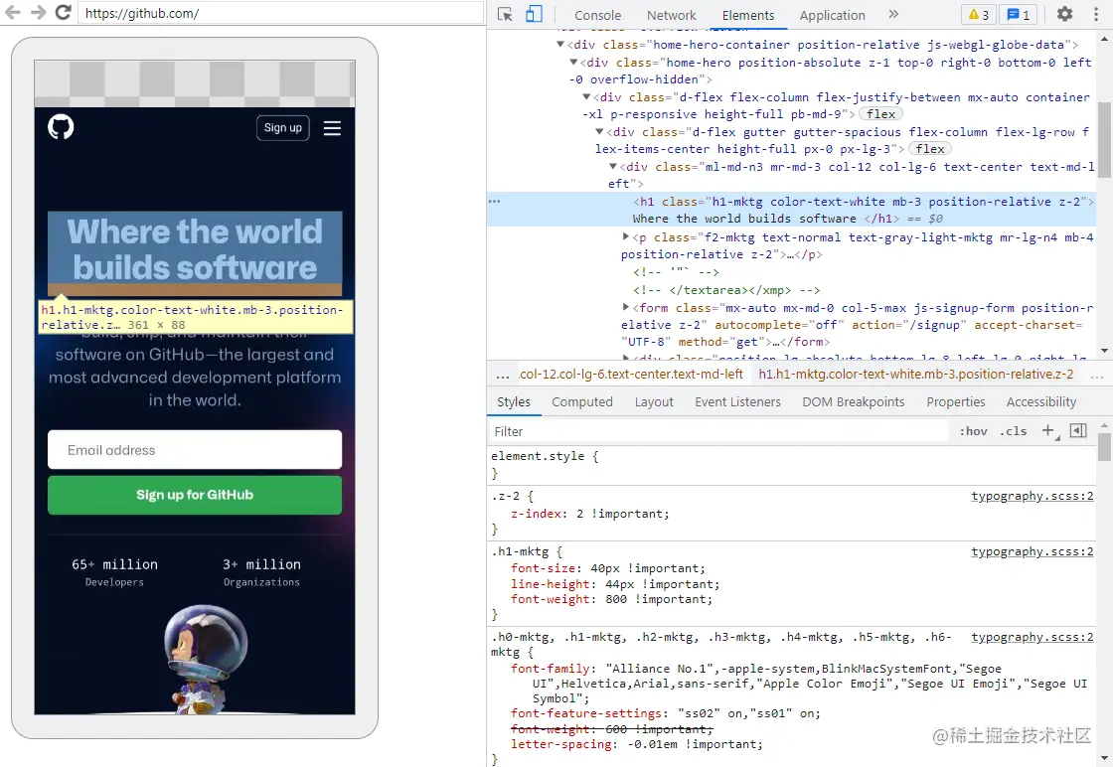Click the z-index value 2 !important

coord(622,513)
